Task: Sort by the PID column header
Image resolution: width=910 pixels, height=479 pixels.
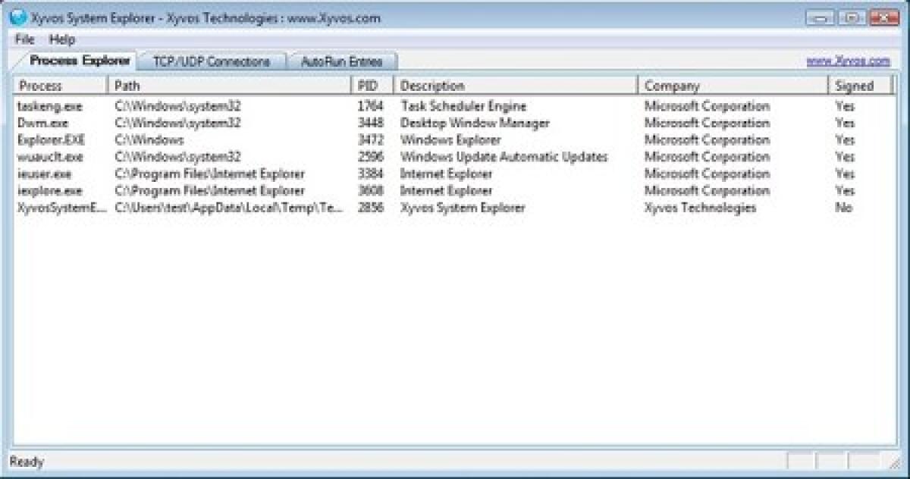Action: point(372,86)
